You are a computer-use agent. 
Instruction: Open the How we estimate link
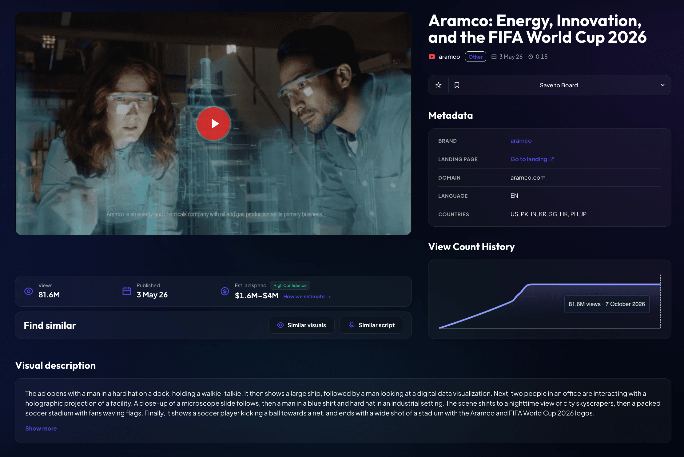click(x=307, y=296)
